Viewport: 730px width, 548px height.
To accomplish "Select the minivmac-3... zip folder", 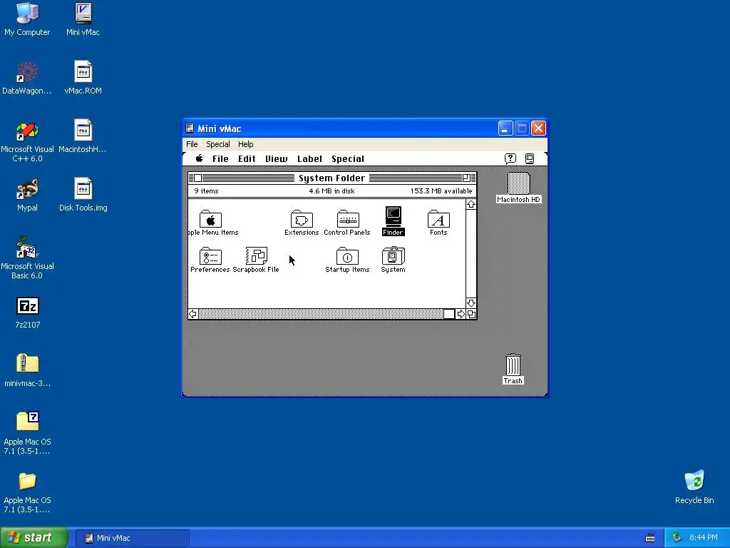I will [x=28, y=371].
